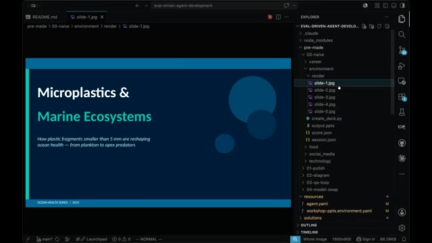This screenshot has height=243, width=432.
Task: Open the Extensions view
Action: (x=402, y=97)
